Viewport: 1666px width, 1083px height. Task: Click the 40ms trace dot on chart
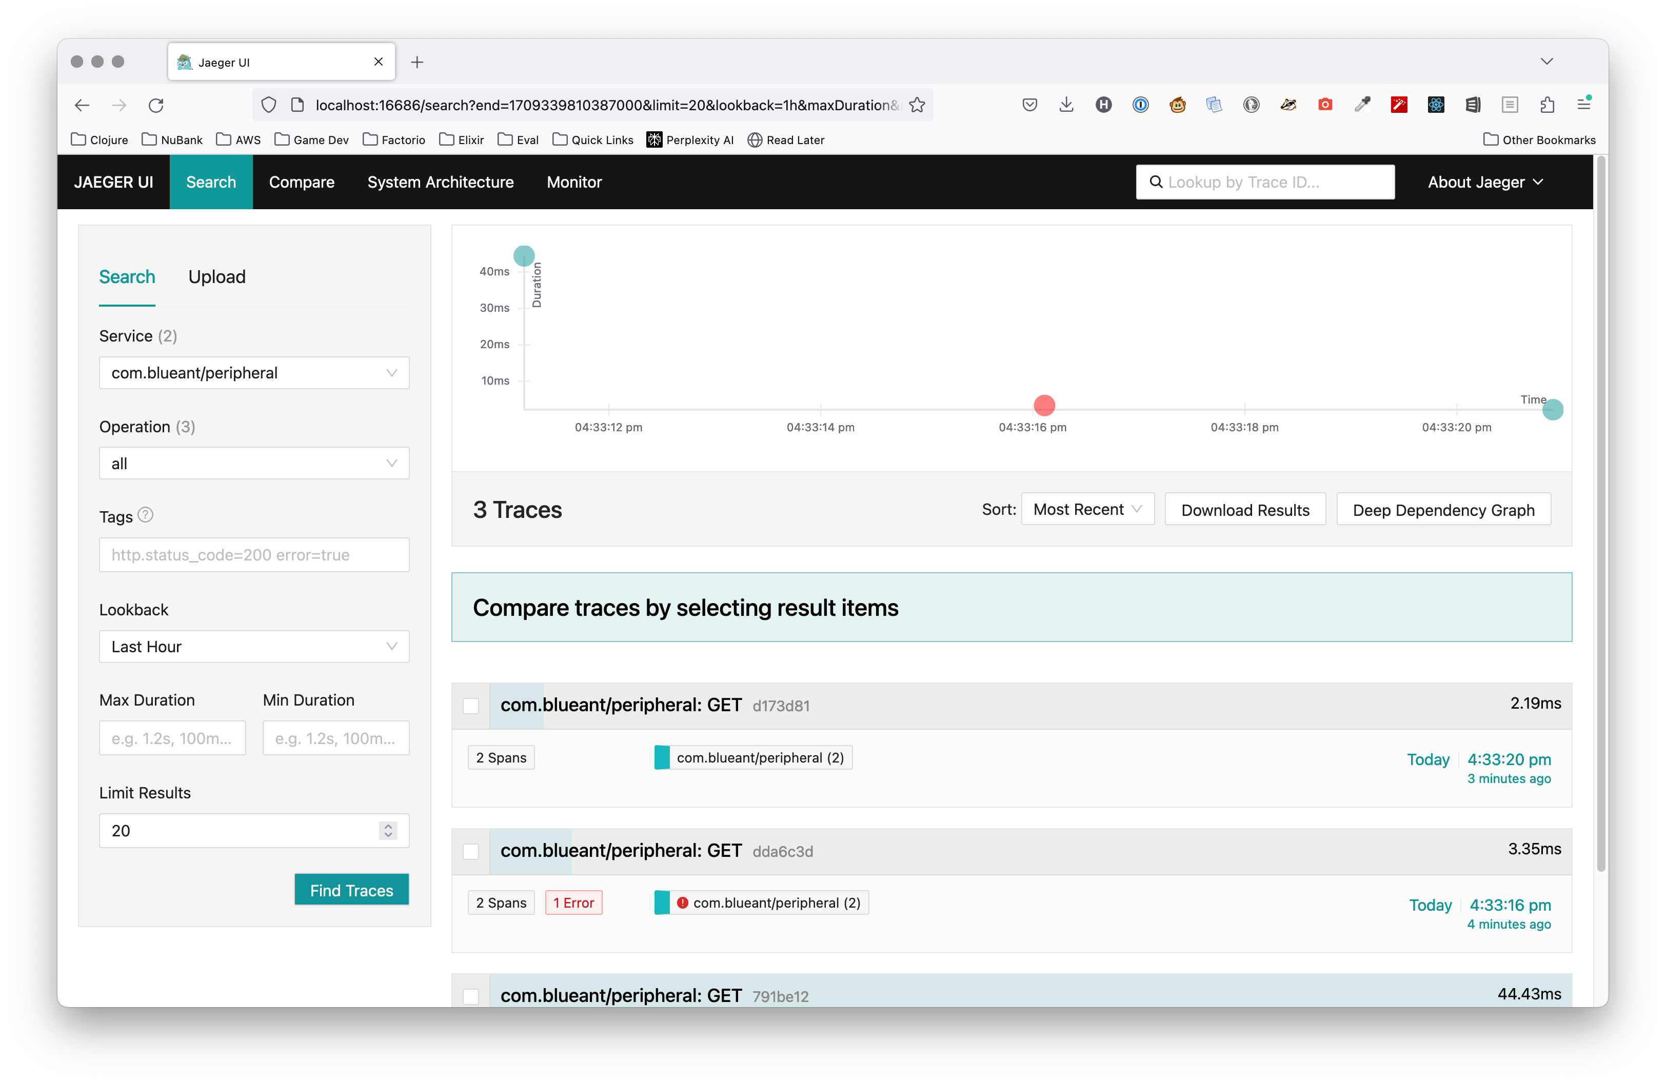click(x=524, y=256)
